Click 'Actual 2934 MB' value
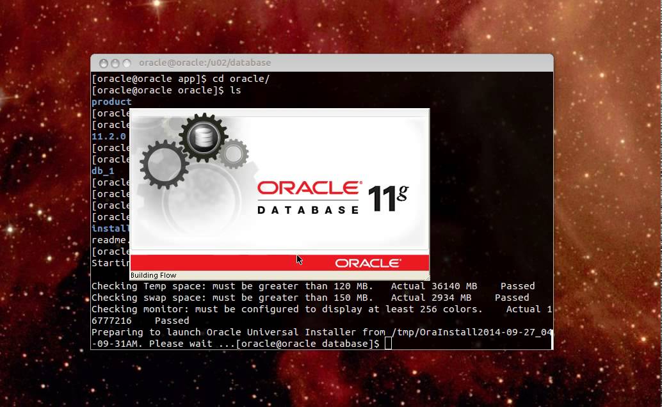The image size is (662, 407). point(431,298)
